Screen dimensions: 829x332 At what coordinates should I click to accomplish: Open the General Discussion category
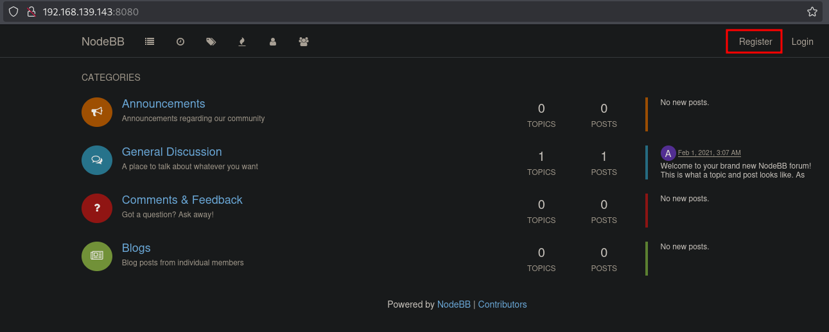[x=171, y=152]
